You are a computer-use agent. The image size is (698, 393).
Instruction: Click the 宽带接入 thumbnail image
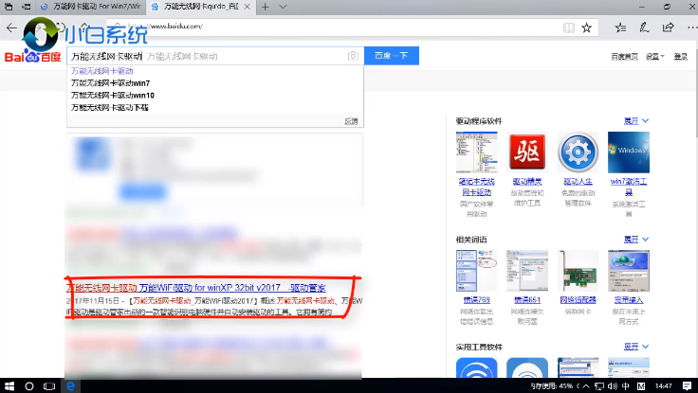[629, 271]
